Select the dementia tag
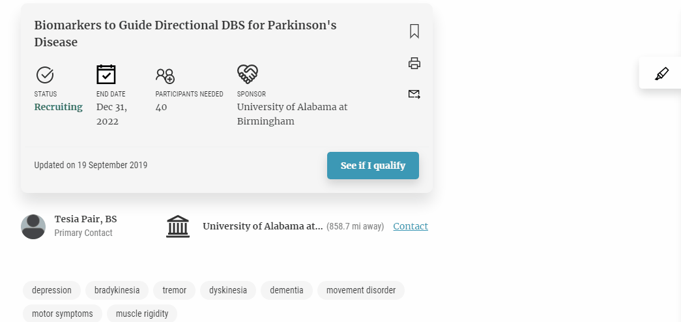The height and width of the screenshot is (322, 681). coord(287,290)
